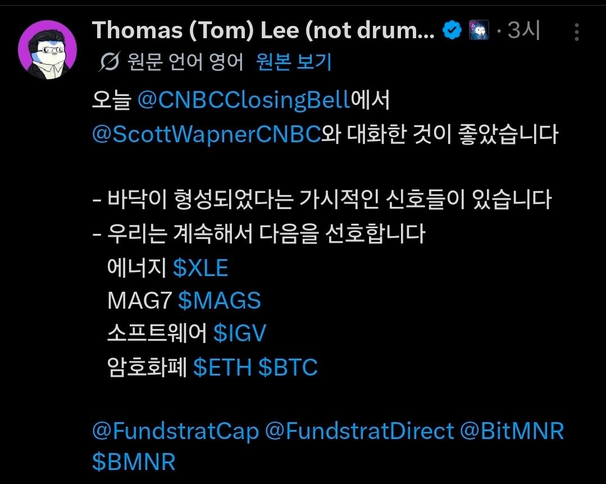Click 원본 보기 to show the original text

[x=292, y=62]
